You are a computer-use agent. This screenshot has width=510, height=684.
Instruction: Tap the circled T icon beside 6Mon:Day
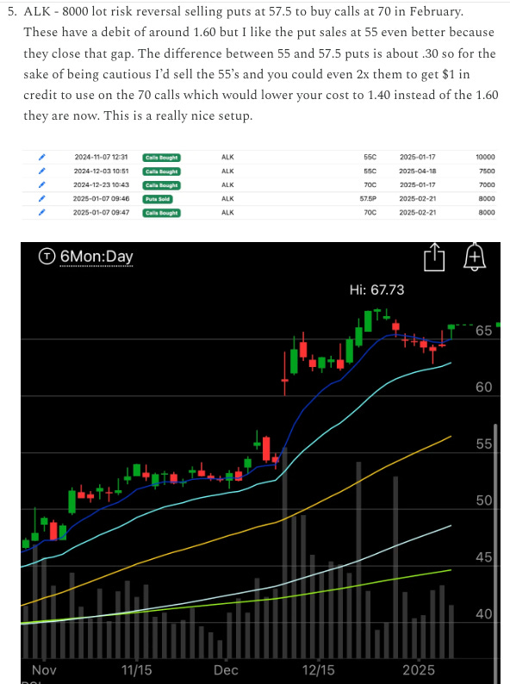(47, 256)
